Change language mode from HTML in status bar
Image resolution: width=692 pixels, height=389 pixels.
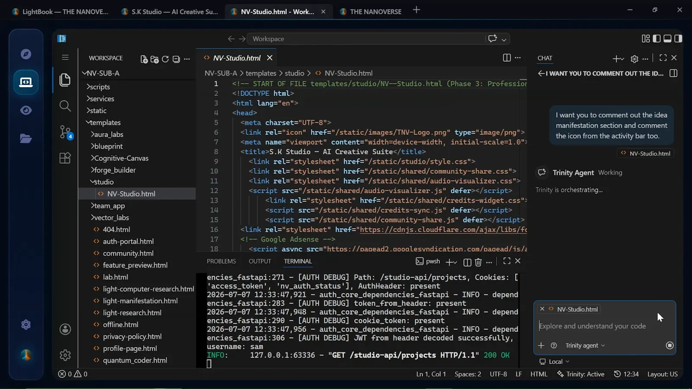pos(539,374)
